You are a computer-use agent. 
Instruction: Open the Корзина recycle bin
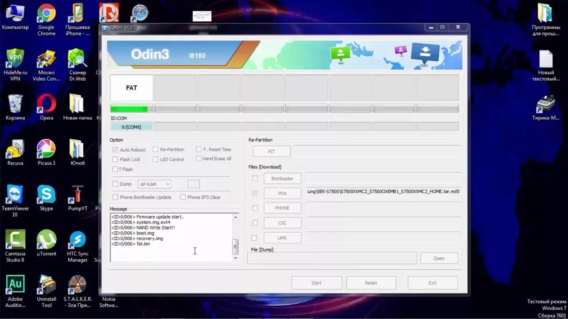pyautogui.click(x=15, y=108)
